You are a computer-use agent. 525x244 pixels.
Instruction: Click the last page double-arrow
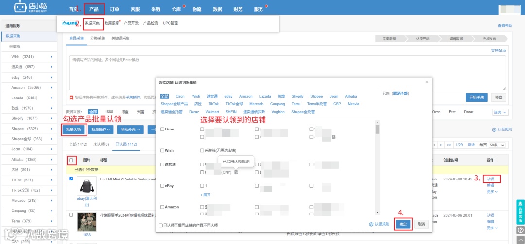[x=449, y=145]
